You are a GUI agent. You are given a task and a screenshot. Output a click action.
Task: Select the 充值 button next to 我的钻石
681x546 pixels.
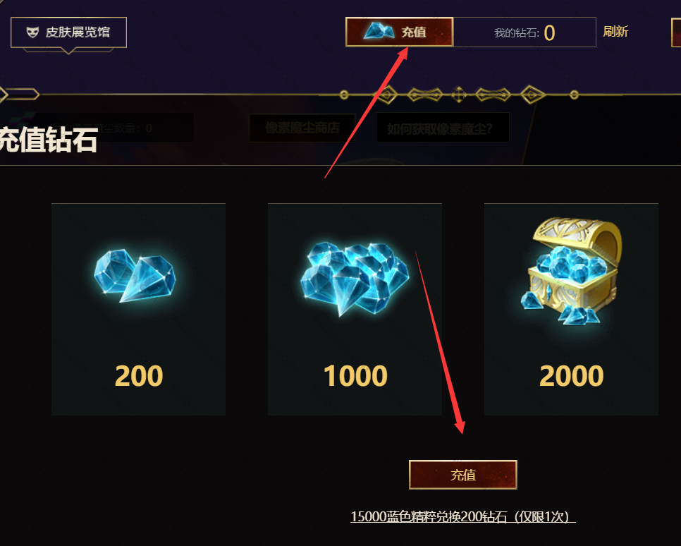point(400,32)
